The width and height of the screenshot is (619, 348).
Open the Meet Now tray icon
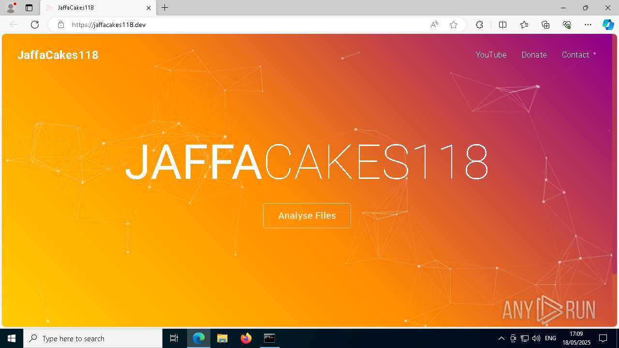(x=513, y=338)
